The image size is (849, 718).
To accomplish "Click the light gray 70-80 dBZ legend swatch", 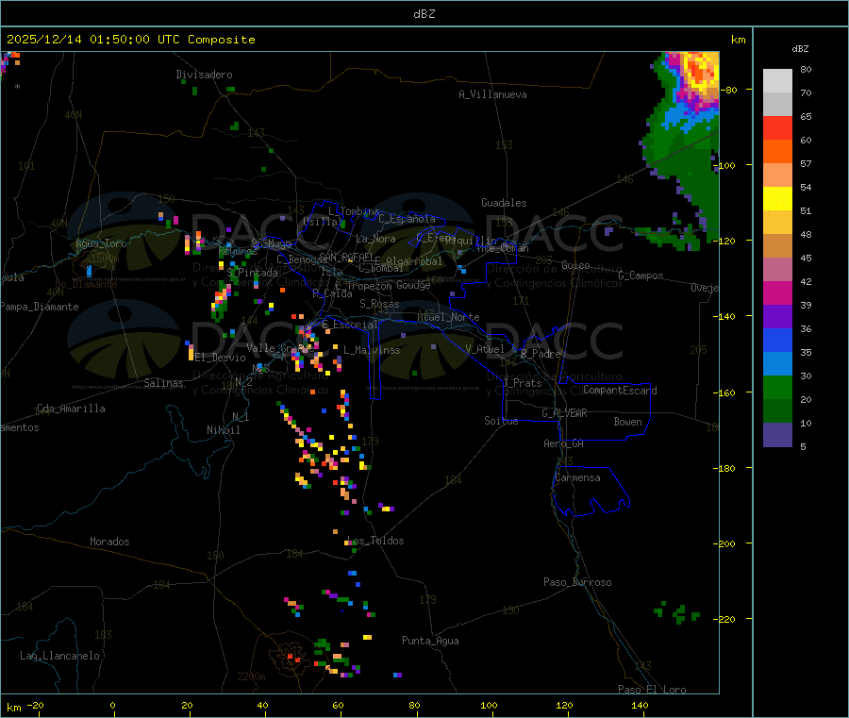I will pyautogui.click(x=777, y=81).
